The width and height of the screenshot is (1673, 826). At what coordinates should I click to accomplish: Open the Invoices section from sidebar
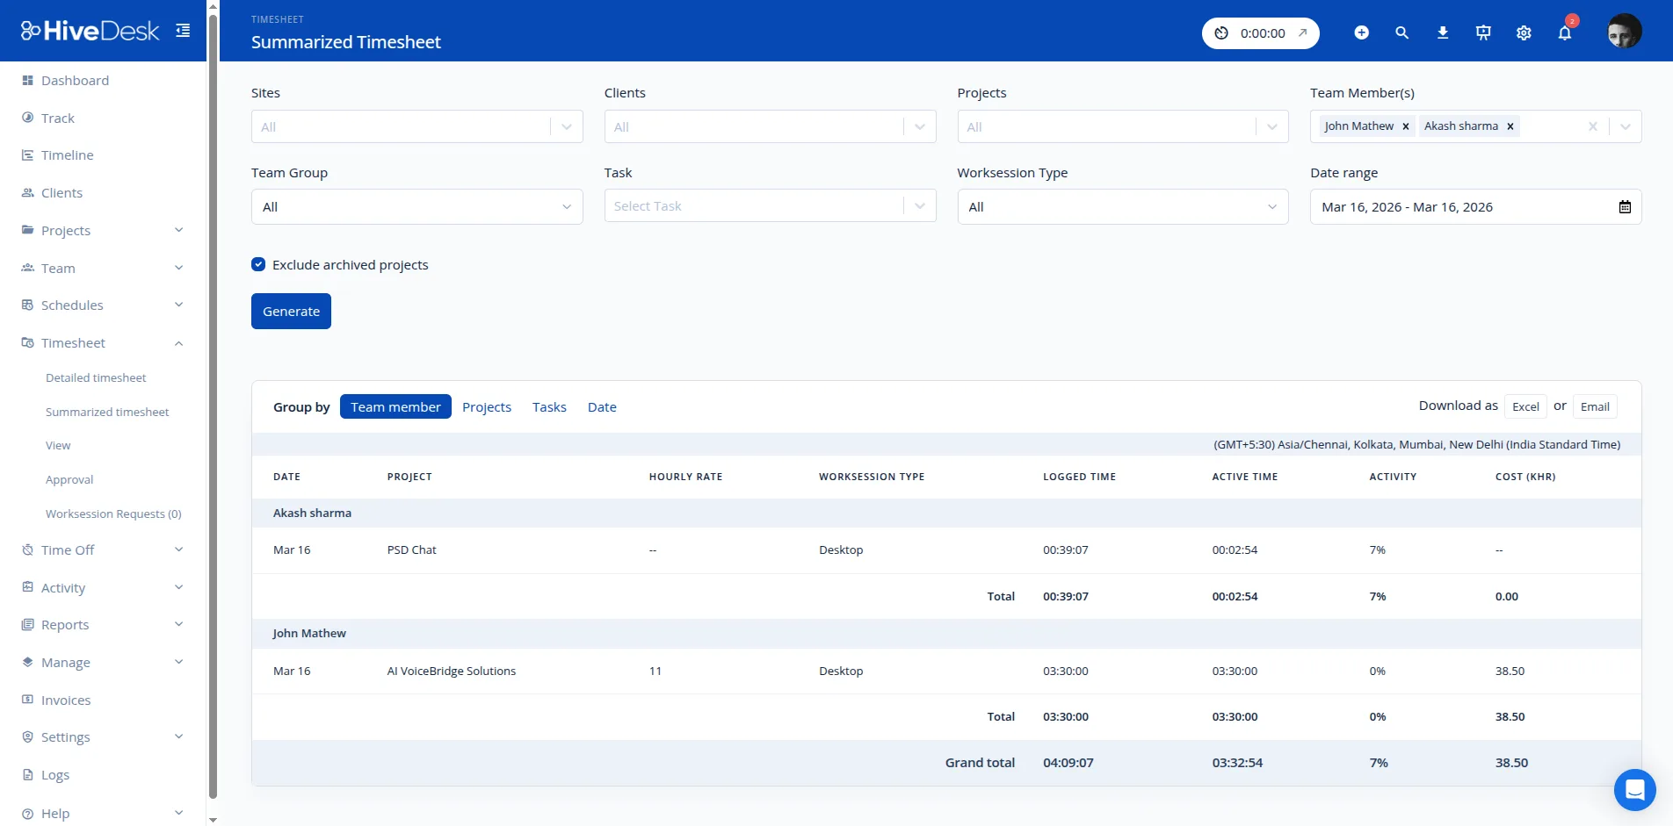pyautogui.click(x=65, y=700)
